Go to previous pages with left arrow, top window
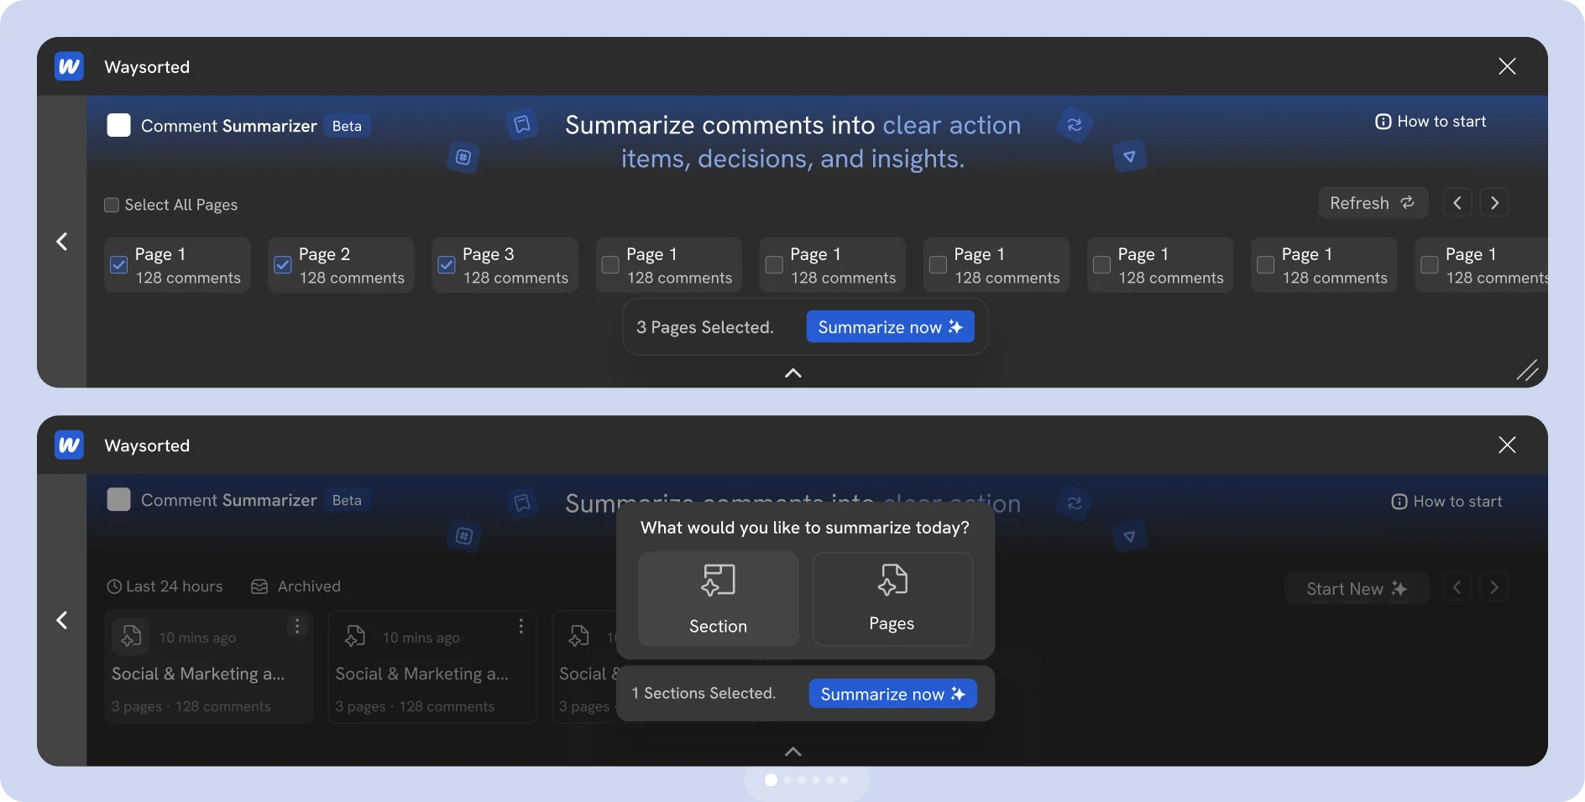Viewport: 1585px width, 802px height. point(1457,203)
